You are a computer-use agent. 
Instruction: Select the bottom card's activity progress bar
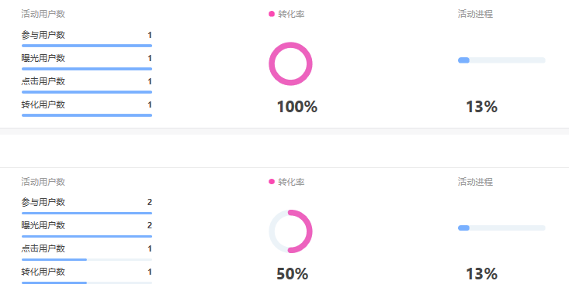pyautogui.click(x=501, y=228)
